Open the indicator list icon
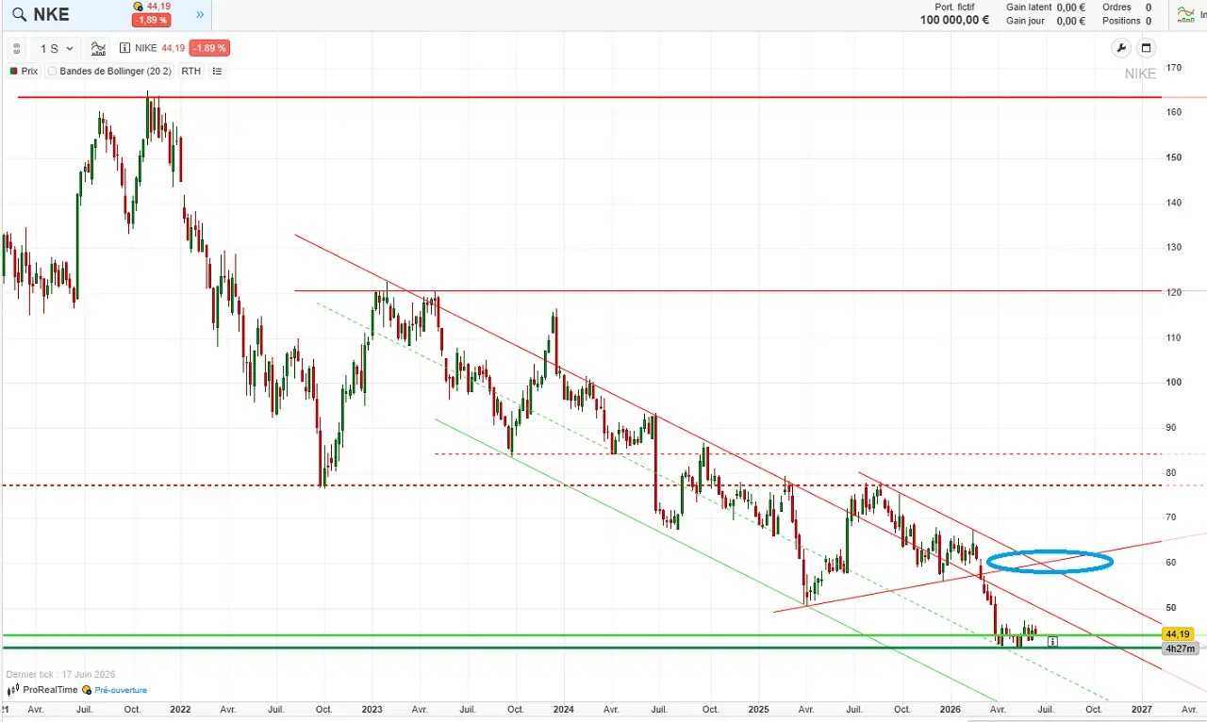 [x=218, y=71]
